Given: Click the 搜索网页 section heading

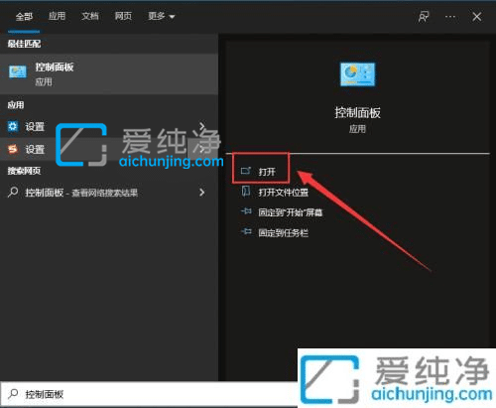Looking at the screenshot, I should pos(24,171).
